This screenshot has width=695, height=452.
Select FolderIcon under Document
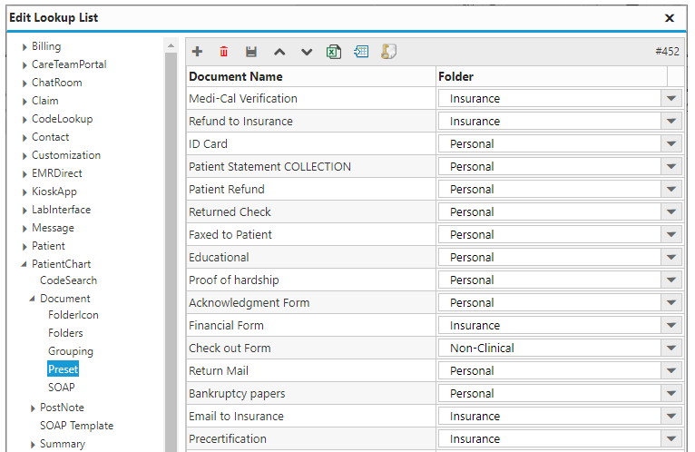pos(73,315)
